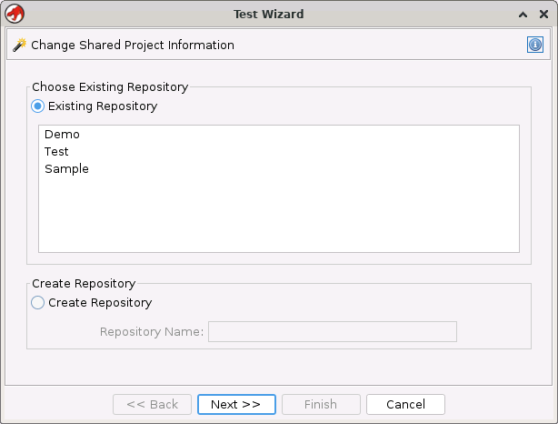Roll up window using title bar arrow
Viewport: 558px width, 424px height.
pos(523,15)
